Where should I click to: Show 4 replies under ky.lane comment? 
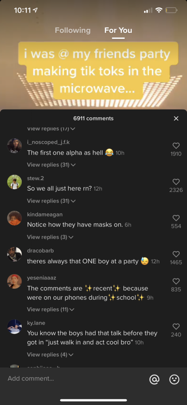pyautogui.click(x=50, y=355)
